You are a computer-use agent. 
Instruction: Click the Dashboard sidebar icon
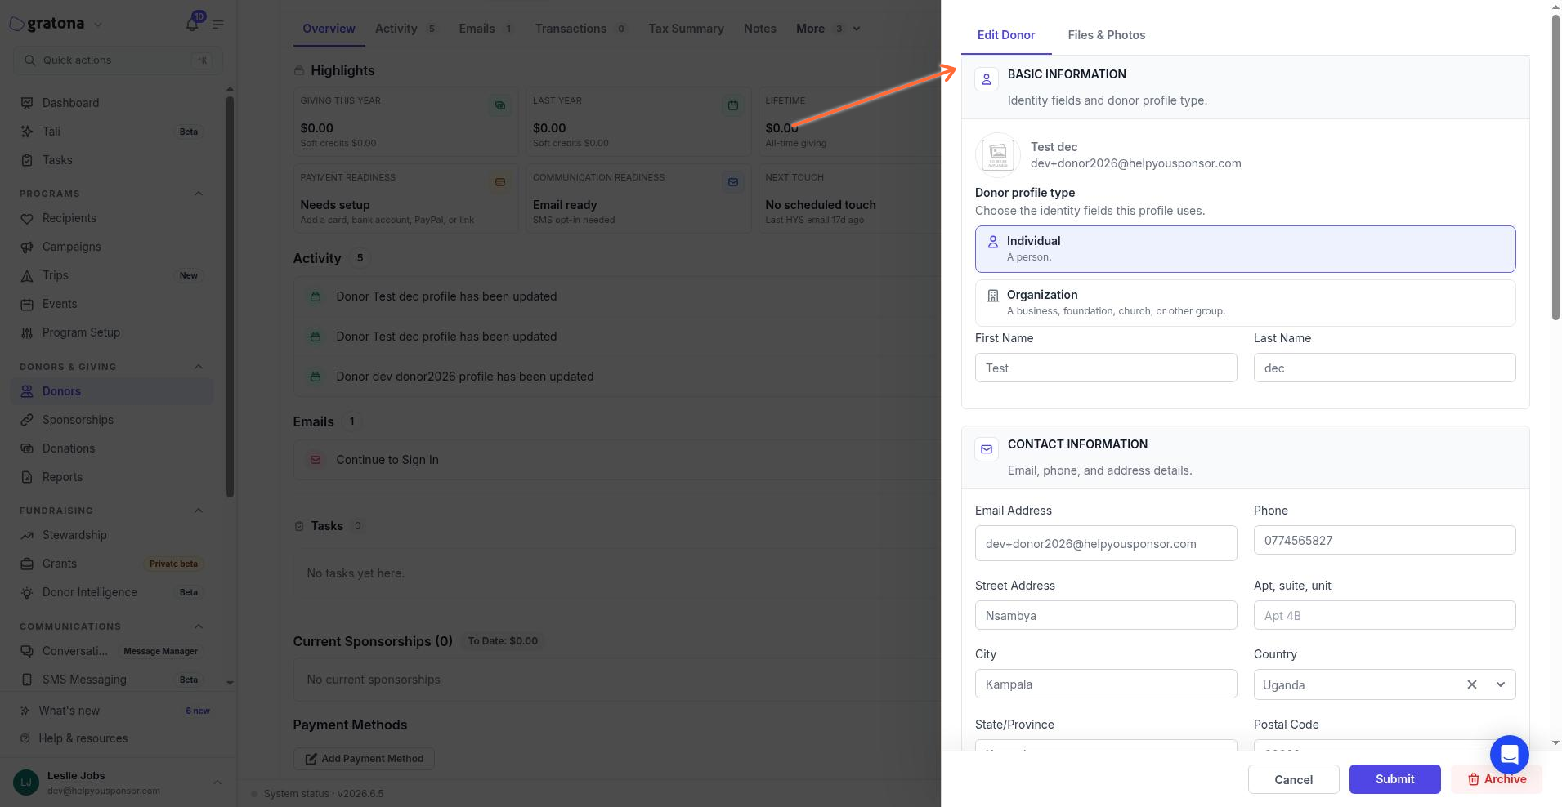click(27, 103)
